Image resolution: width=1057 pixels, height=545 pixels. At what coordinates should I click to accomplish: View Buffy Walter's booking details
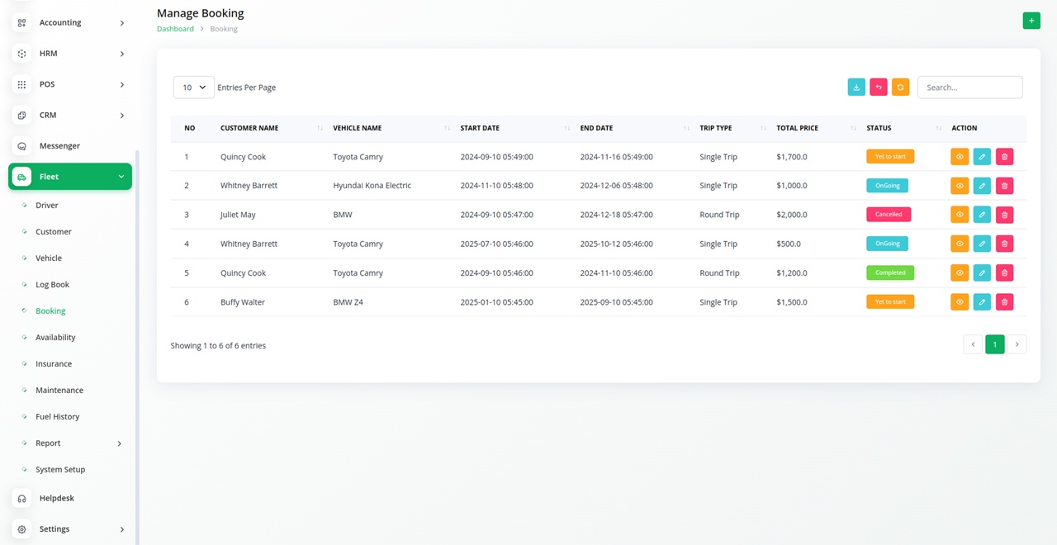[x=960, y=302]
